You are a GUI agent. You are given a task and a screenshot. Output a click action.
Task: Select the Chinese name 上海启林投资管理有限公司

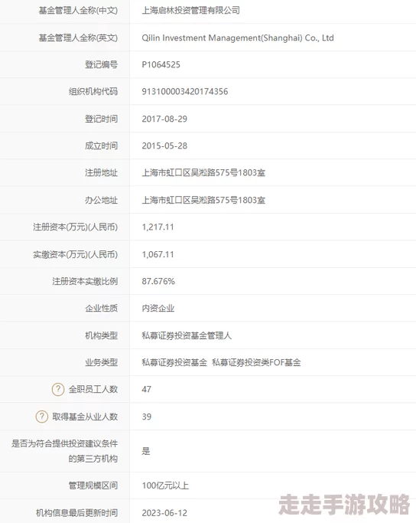click(x=191, y=11)
